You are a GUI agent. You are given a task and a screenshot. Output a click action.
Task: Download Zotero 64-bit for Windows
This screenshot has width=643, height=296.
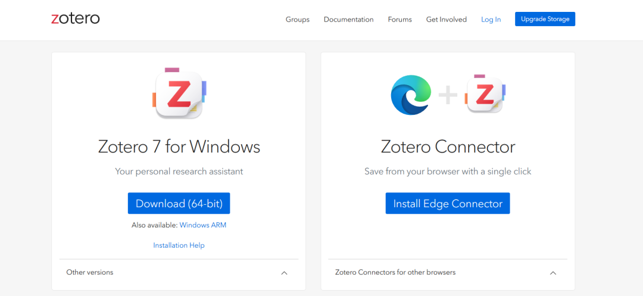179,203
